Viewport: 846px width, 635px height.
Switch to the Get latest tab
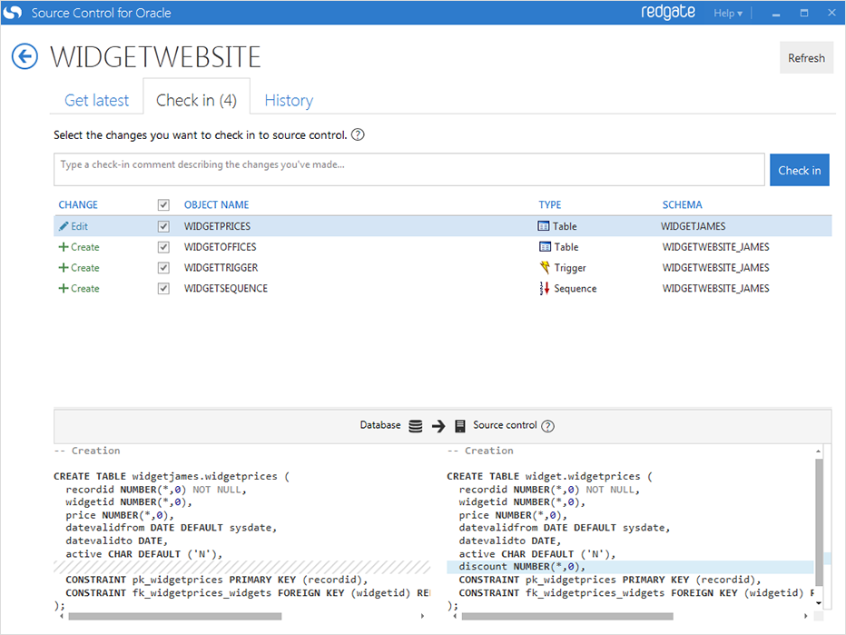(96, 100)
